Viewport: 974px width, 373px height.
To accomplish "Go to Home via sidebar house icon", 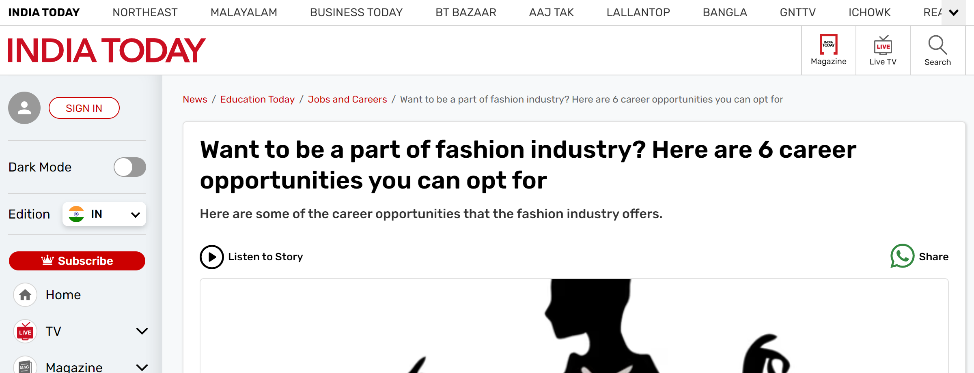I will 25,295.
